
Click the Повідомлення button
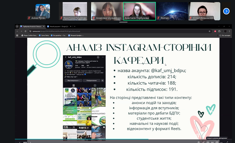click(91, 81)
